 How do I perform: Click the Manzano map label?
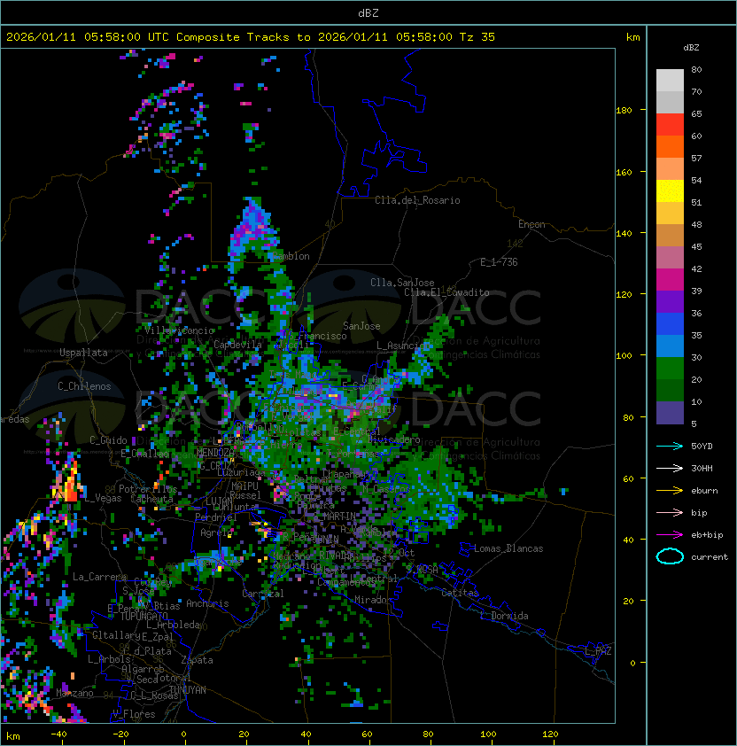[74, 693]
